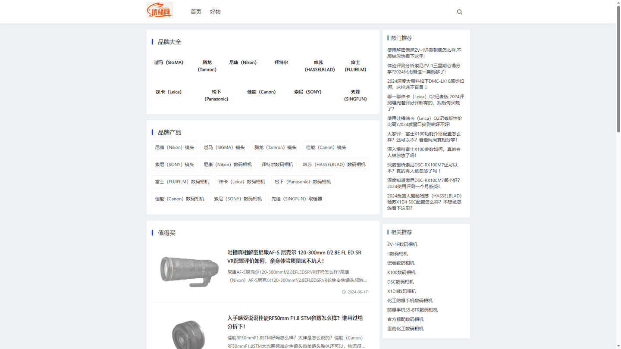Open article 大家评：富士X100功能介绍

coord(424,137)
